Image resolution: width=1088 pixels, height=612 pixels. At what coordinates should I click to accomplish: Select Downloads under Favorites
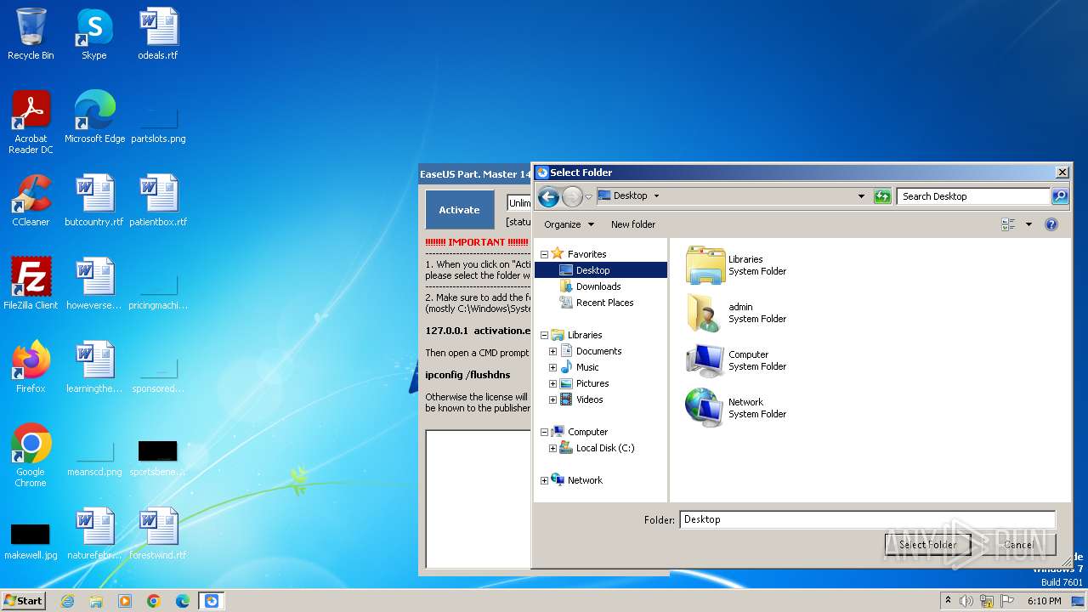(x=598, y=286)
